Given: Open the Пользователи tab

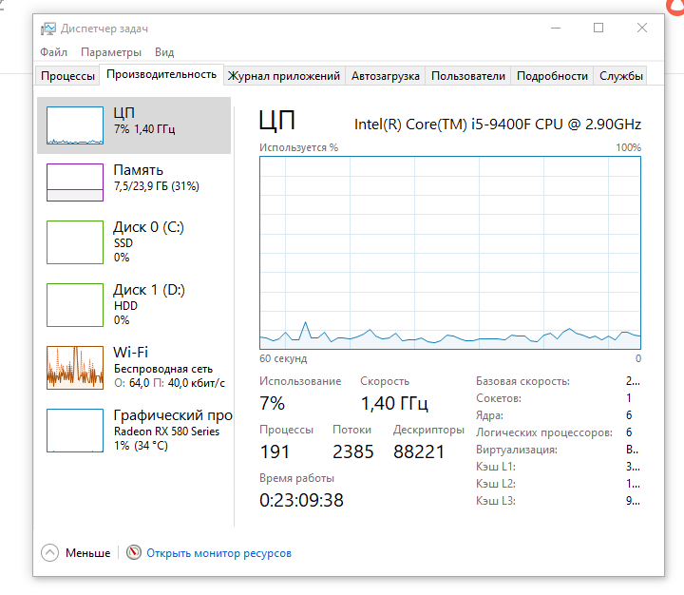Looking at the screenshot, I should coord(467,76).
